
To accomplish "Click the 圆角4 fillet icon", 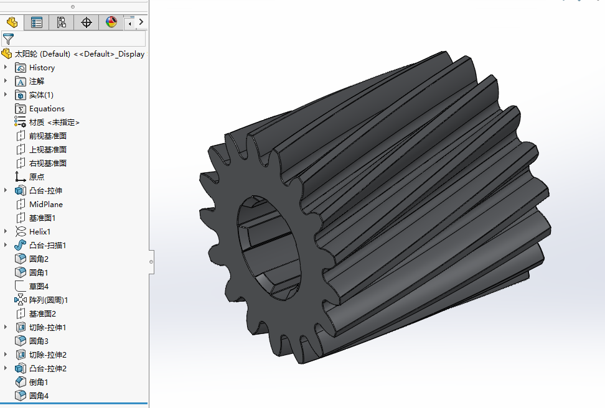I will point(21,396).
